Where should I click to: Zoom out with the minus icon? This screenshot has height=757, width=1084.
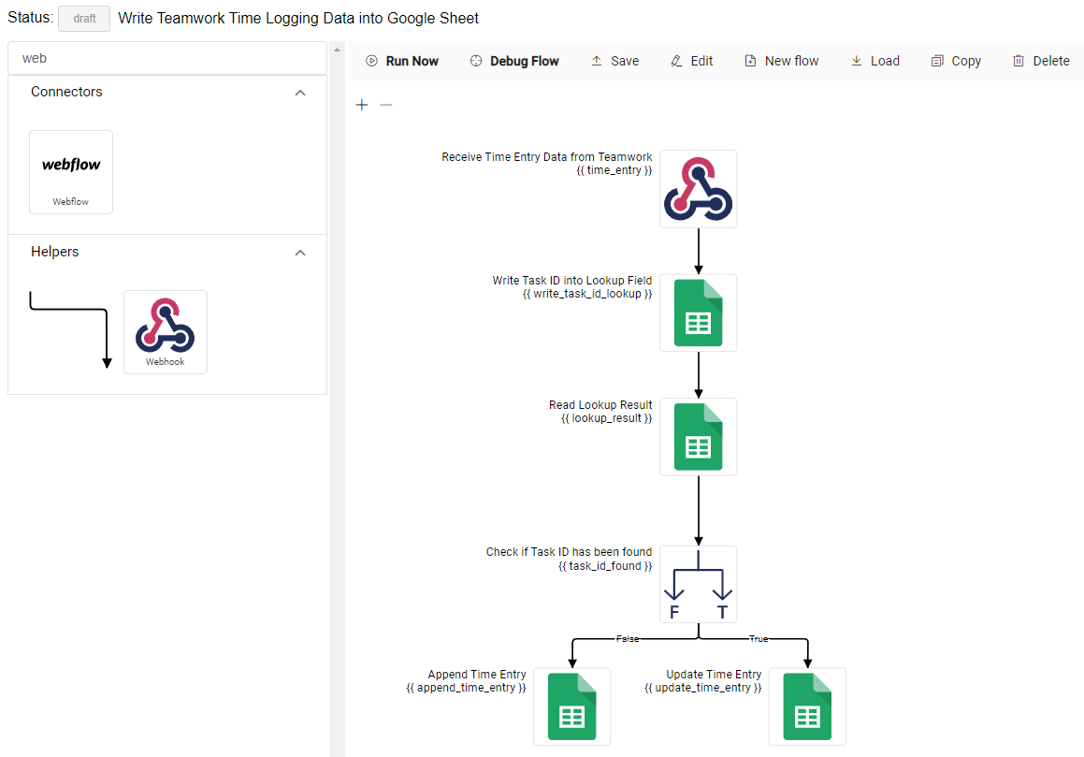386,105
